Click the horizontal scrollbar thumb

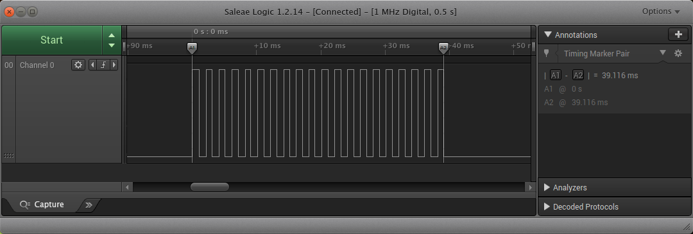click(209, 187)
